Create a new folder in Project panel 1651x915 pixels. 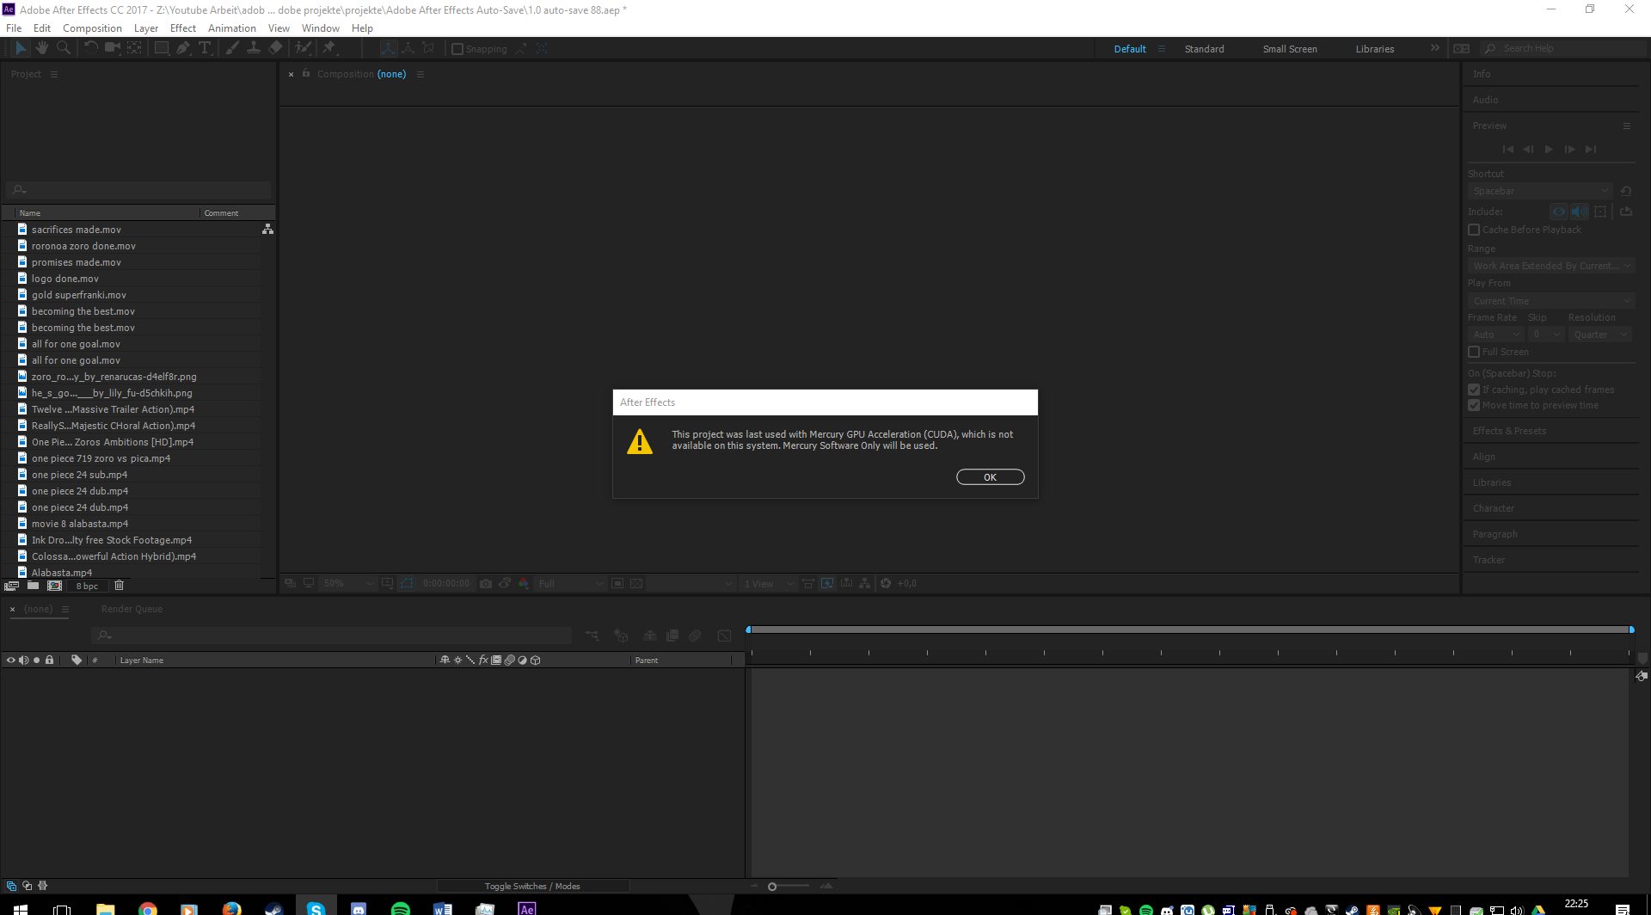[33, 586]
